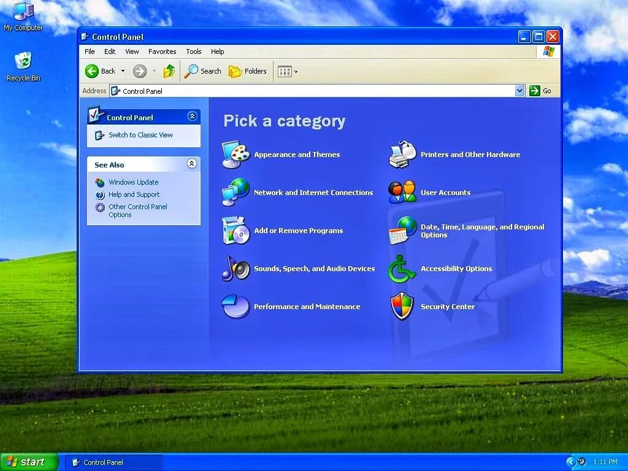628x471 pixels.
Task: Open the Appearance and Themes link text
Action: 297,155
